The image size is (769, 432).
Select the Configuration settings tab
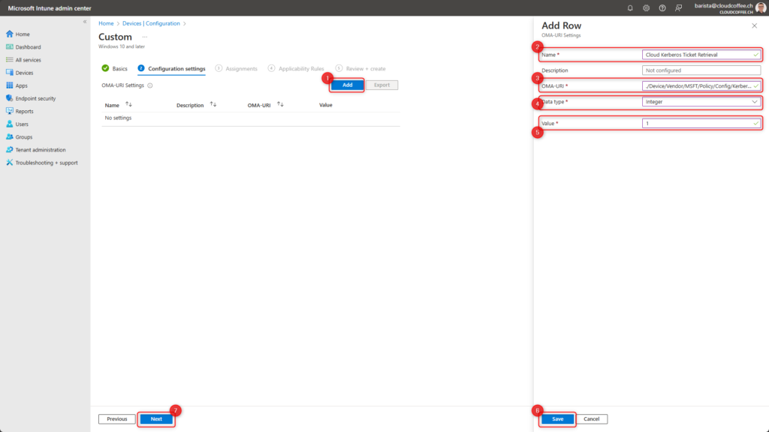(x=176, y=69)
